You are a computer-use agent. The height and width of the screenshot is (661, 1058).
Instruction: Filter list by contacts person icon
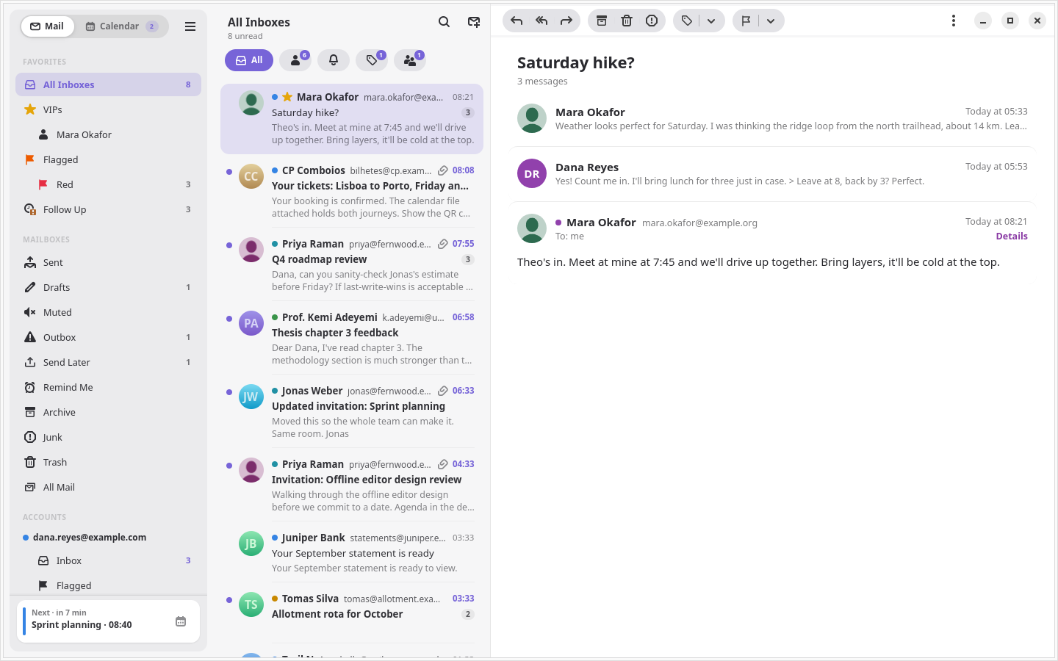click(295, 60)
